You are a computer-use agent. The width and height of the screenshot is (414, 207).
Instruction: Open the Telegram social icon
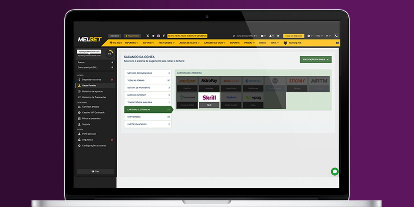pos(153,36)
